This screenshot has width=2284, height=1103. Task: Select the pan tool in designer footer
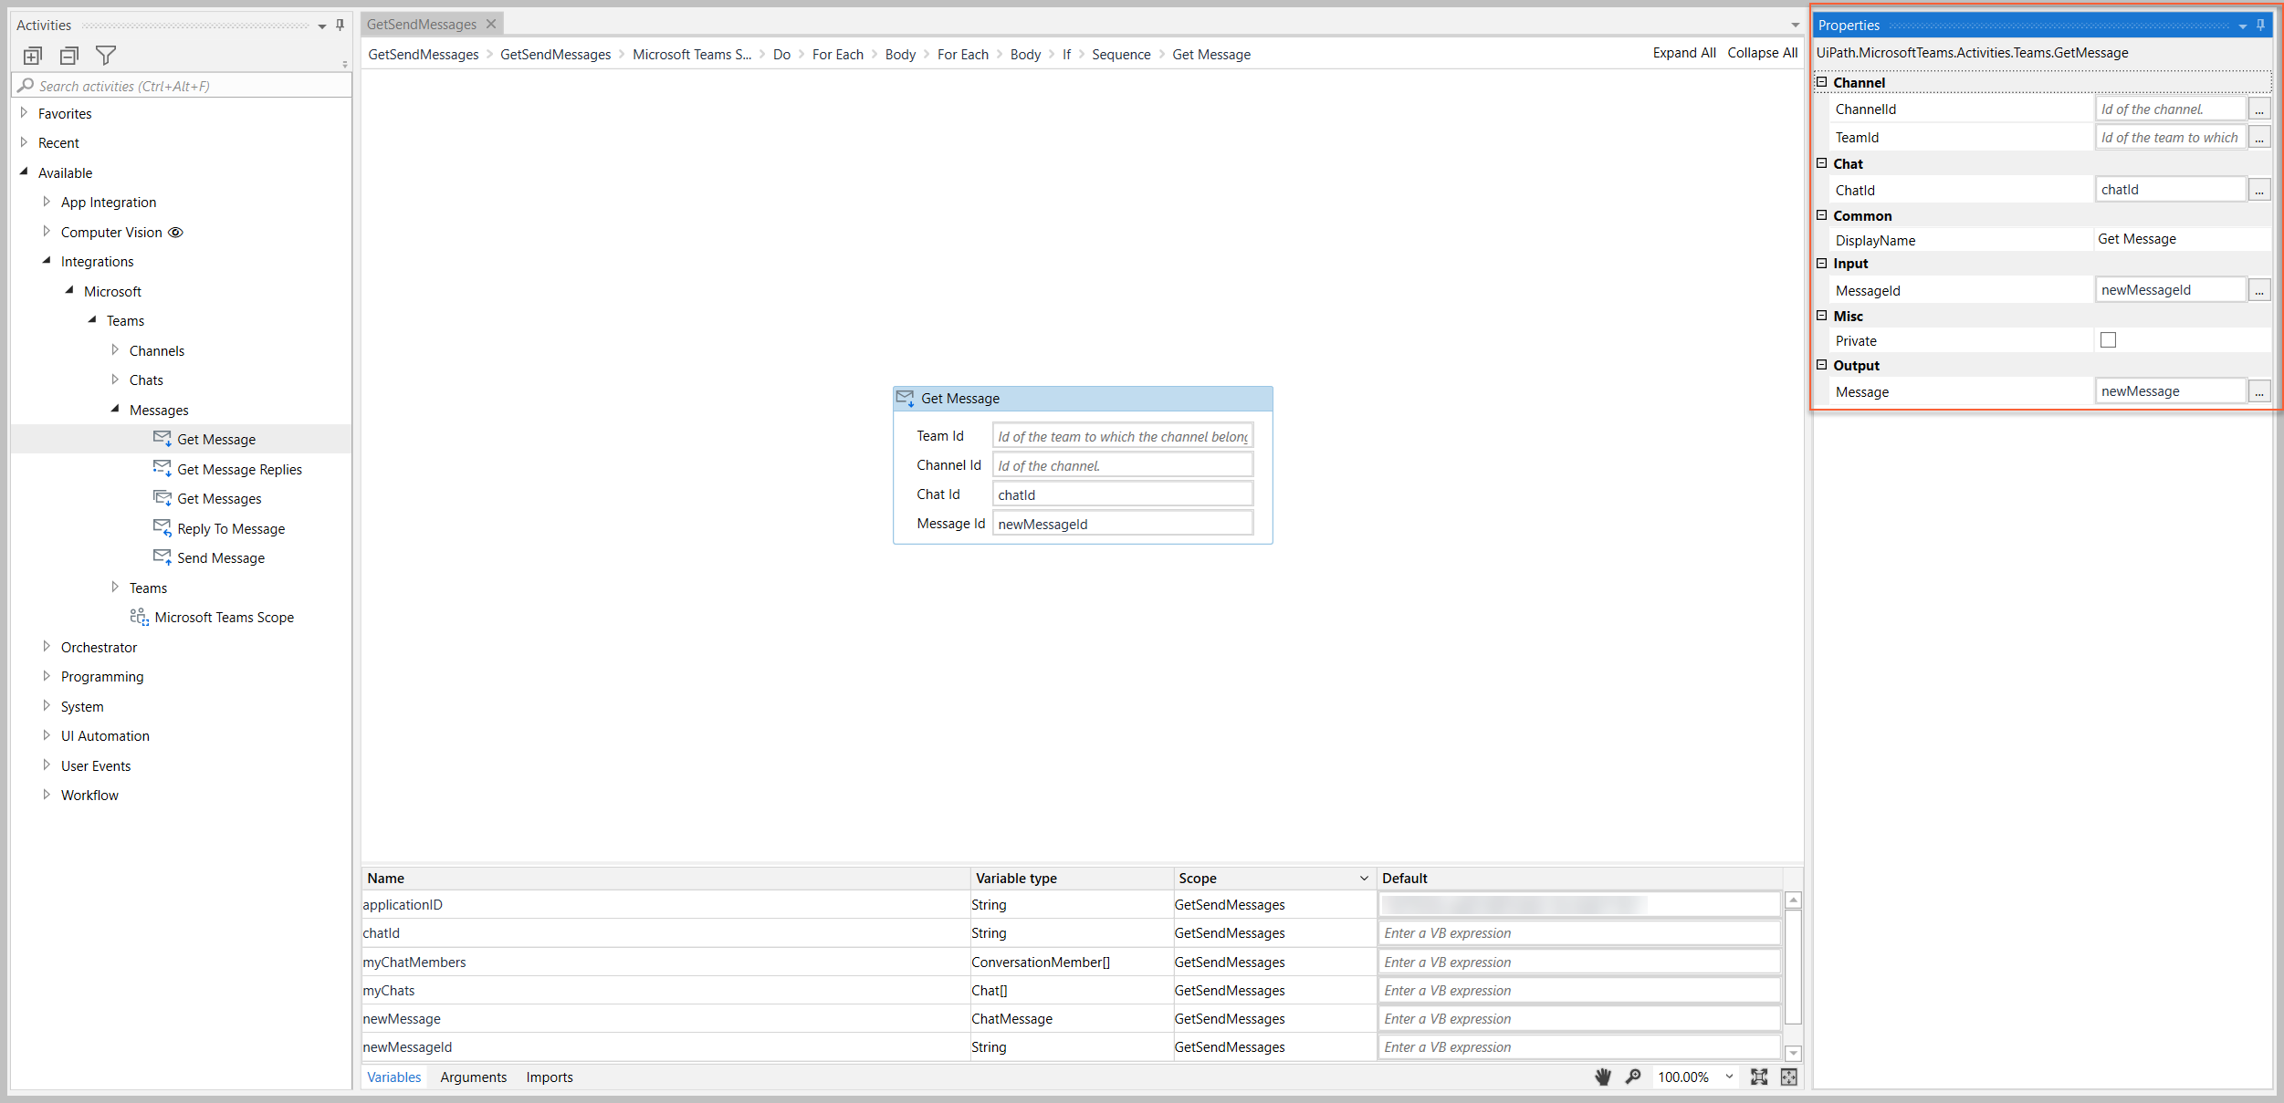tap(1602, 1077)
